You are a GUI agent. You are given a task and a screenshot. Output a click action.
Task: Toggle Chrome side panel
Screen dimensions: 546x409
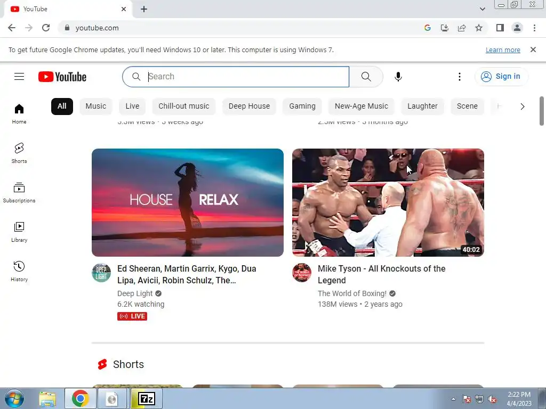pos(500,28)
